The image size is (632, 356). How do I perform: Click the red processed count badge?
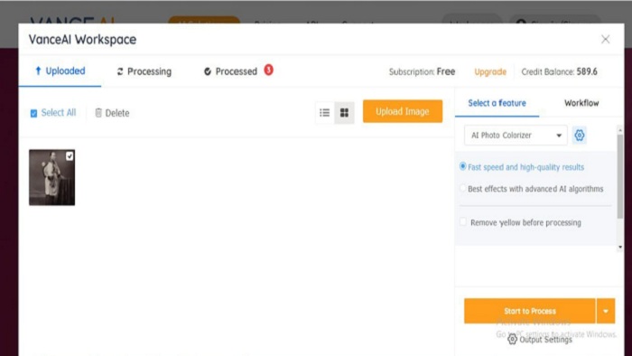(x=268, y=70)
